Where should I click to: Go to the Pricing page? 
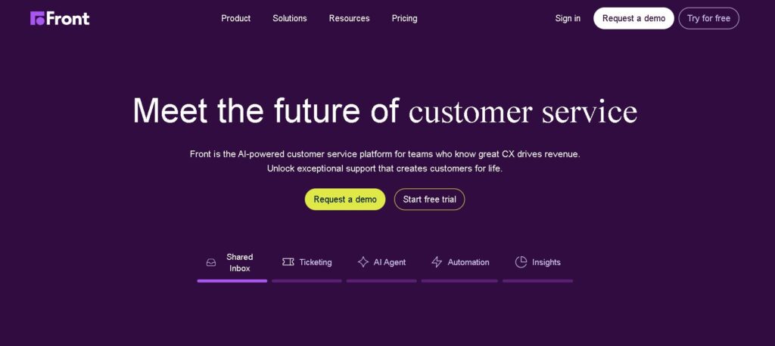click(404, 18)
